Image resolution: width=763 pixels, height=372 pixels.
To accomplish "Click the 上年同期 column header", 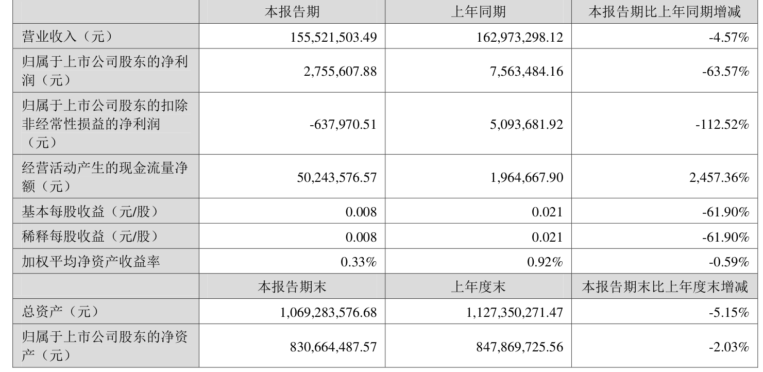I will (478, 12).
